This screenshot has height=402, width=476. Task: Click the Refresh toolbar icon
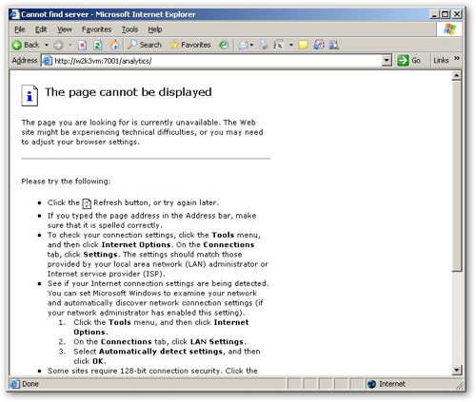(98, 46)
